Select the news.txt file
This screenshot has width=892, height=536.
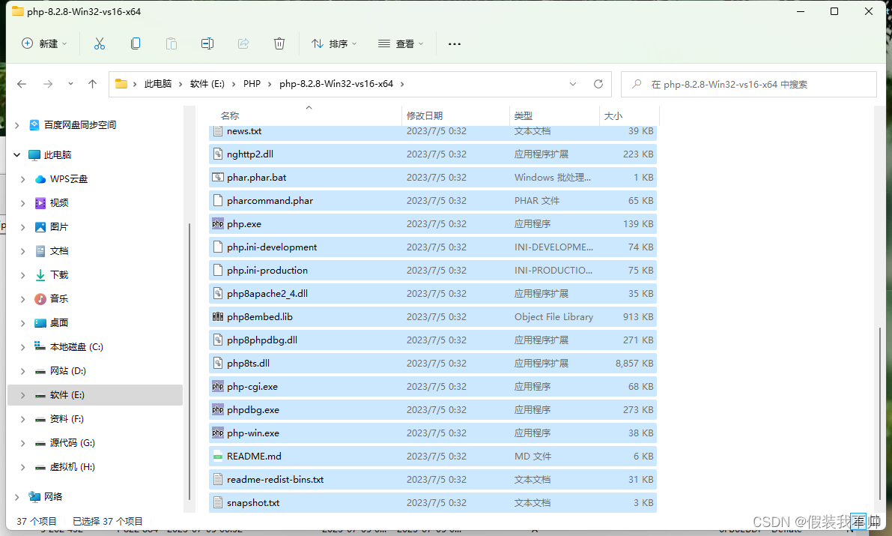(x=433, y=133)
